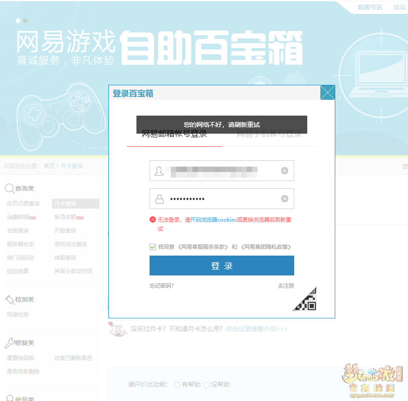Screen dimensions: 408x401
Task: Open 开服查询 in sidebar
Action: [x=65, y=231]
